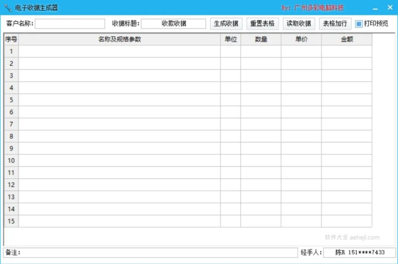398x264 pixels.
Task: Select the 数量 quantity cell in row 3
Action: (x=261, y=75)
